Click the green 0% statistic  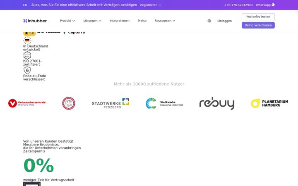click(x=38, y=165)
